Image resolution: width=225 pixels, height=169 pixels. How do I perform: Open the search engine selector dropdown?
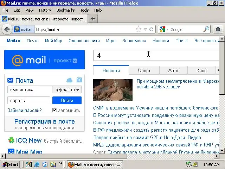click(167, 30)
